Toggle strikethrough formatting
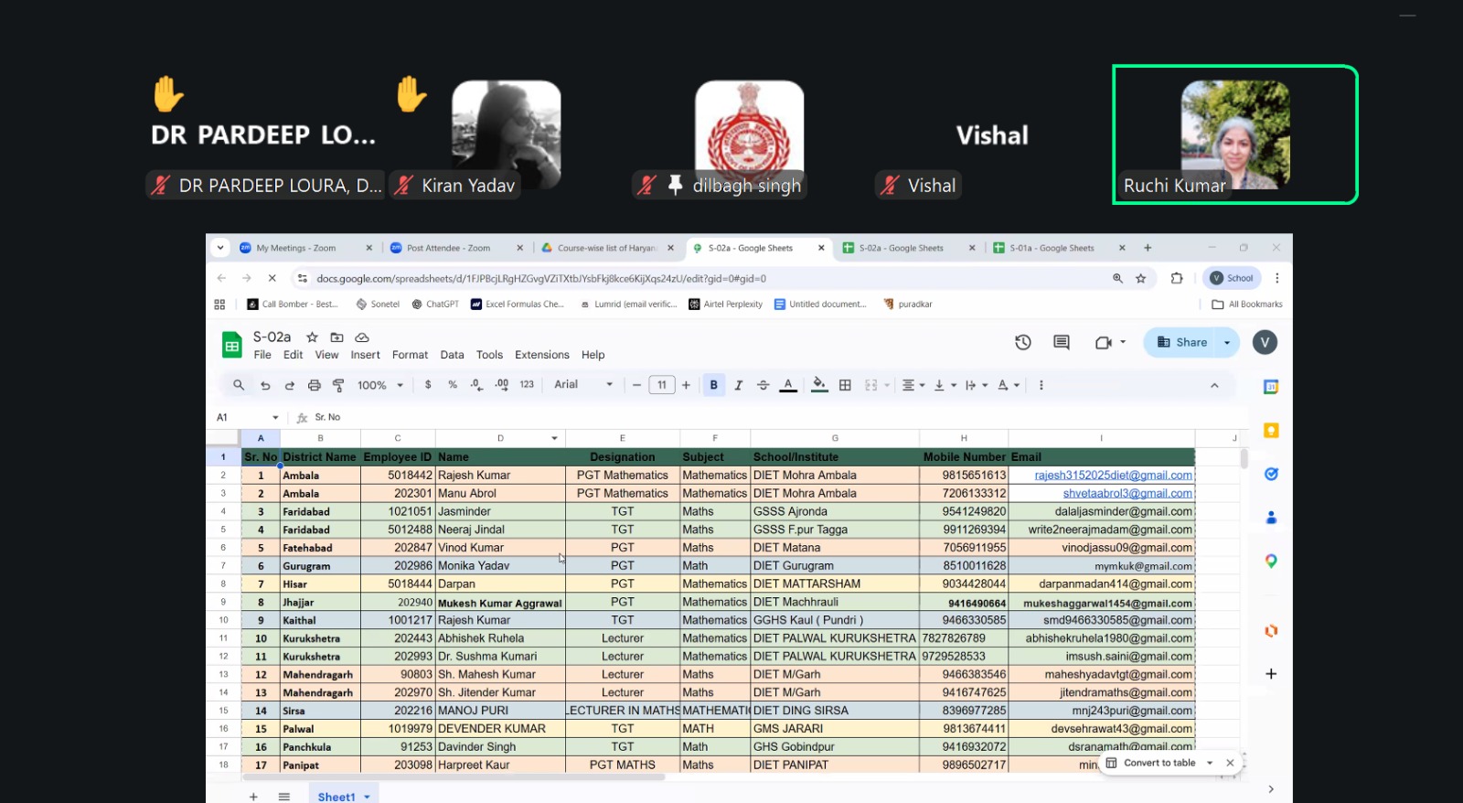Viewport: 1463px width, 803px height. pyautogui.click(x=763, y=385)
